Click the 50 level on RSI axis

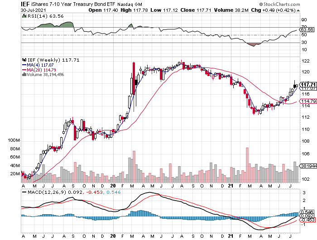(304, 35)
